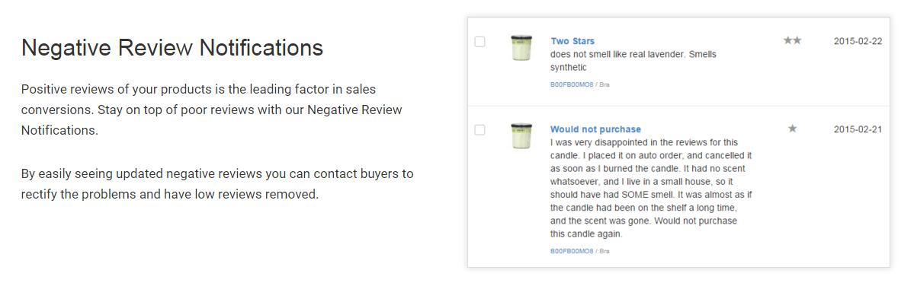Open the Two Stars review title

click(572, 41)
